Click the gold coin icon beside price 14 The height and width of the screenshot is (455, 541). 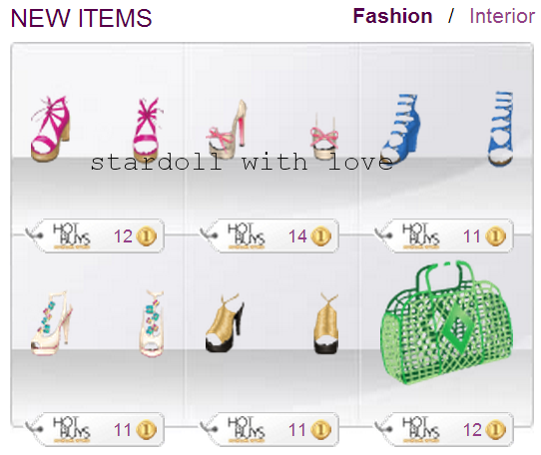321,236
